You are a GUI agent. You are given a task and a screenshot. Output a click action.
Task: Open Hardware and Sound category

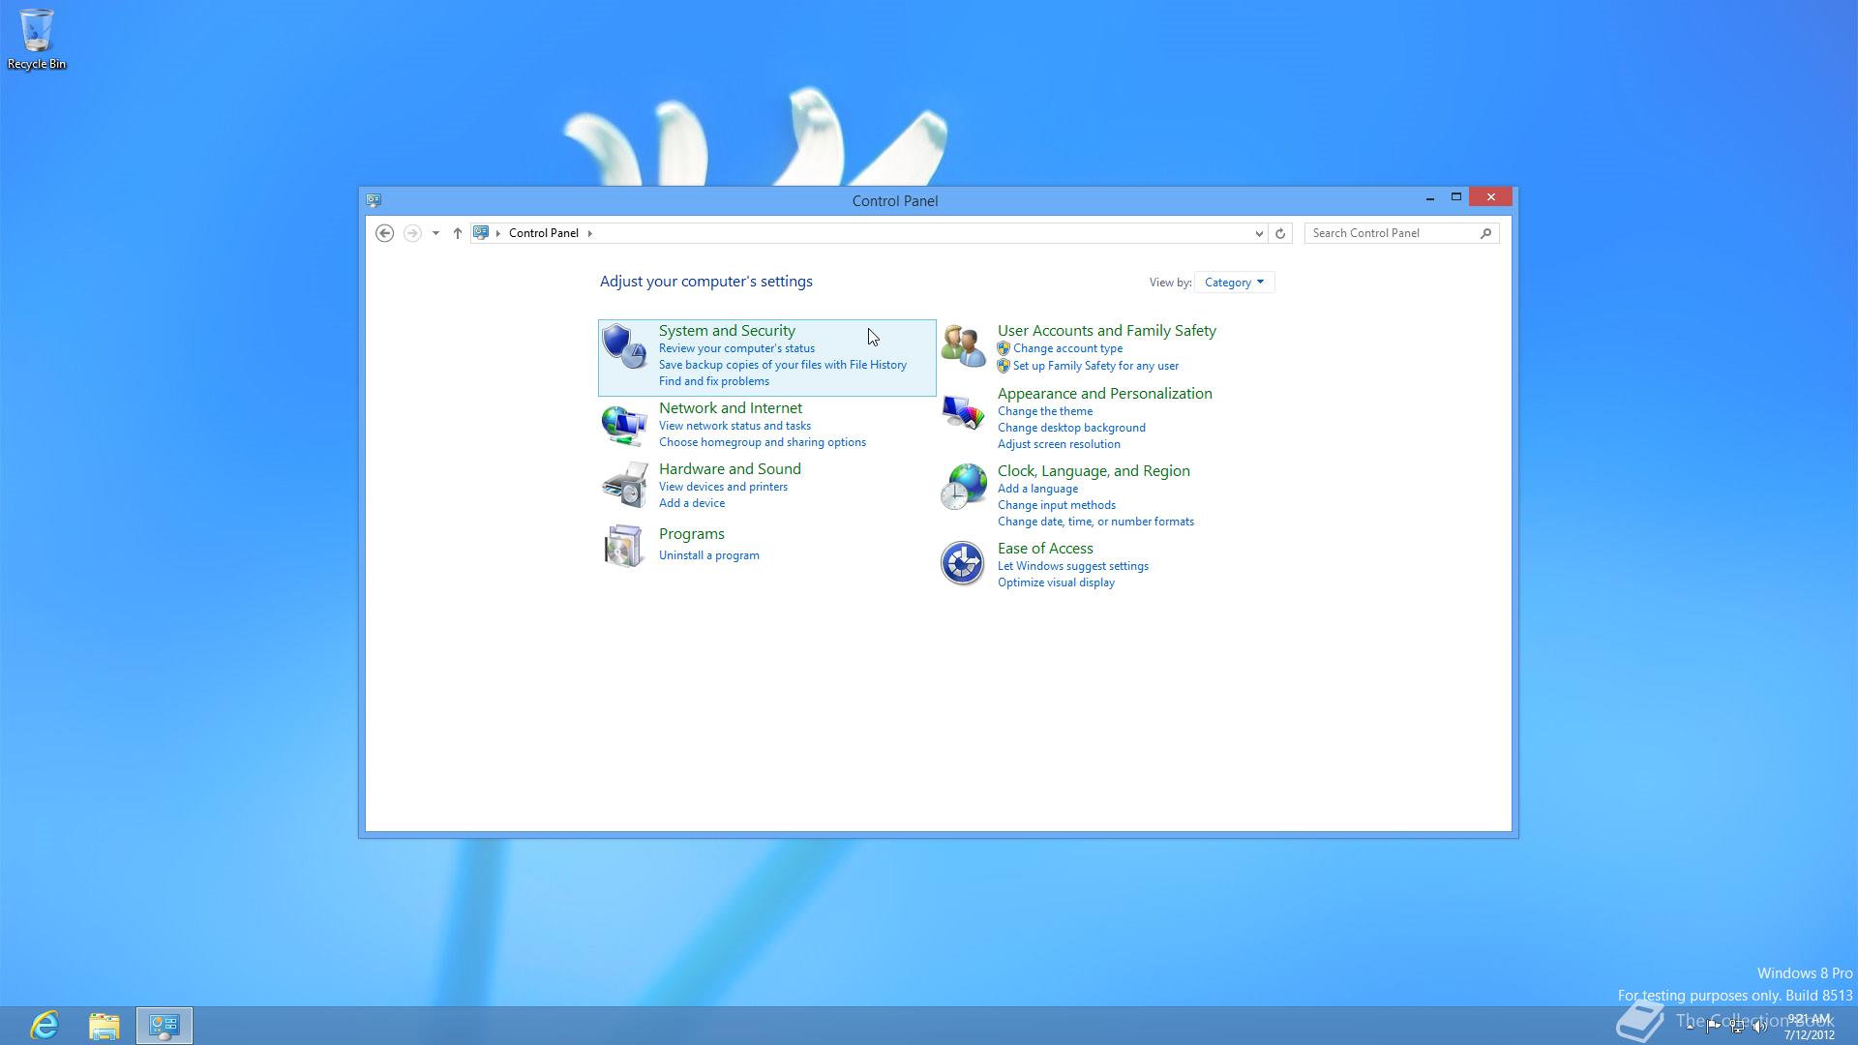pyautogui.click(x=730, y=469)
